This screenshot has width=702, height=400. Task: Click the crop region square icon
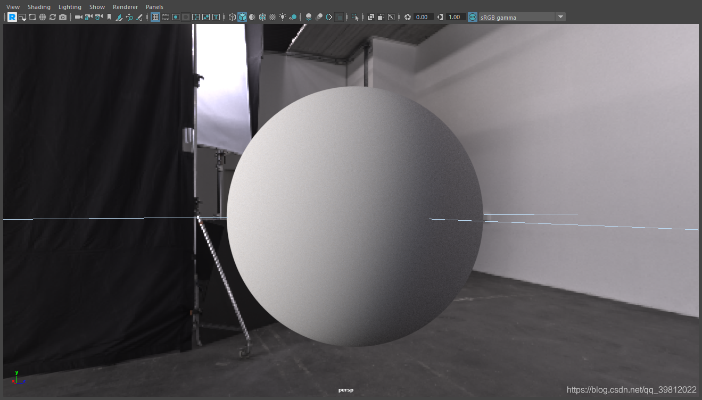pos(32,17)
